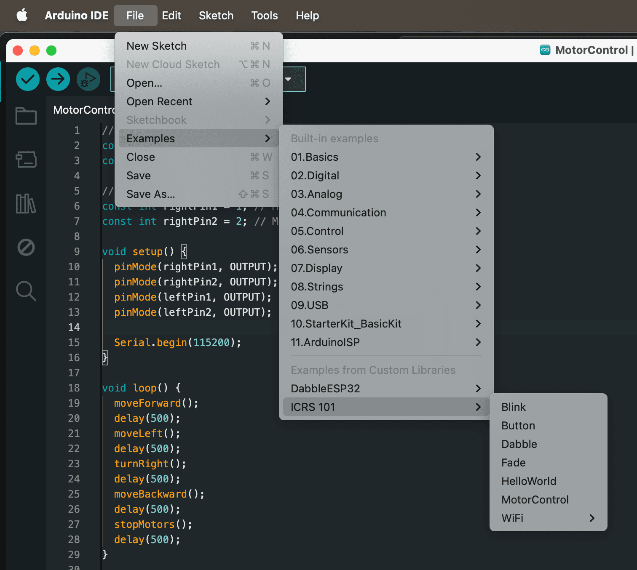
Task: Open the Apple menu
Action: pyautogui.click(x=22, y=16)
